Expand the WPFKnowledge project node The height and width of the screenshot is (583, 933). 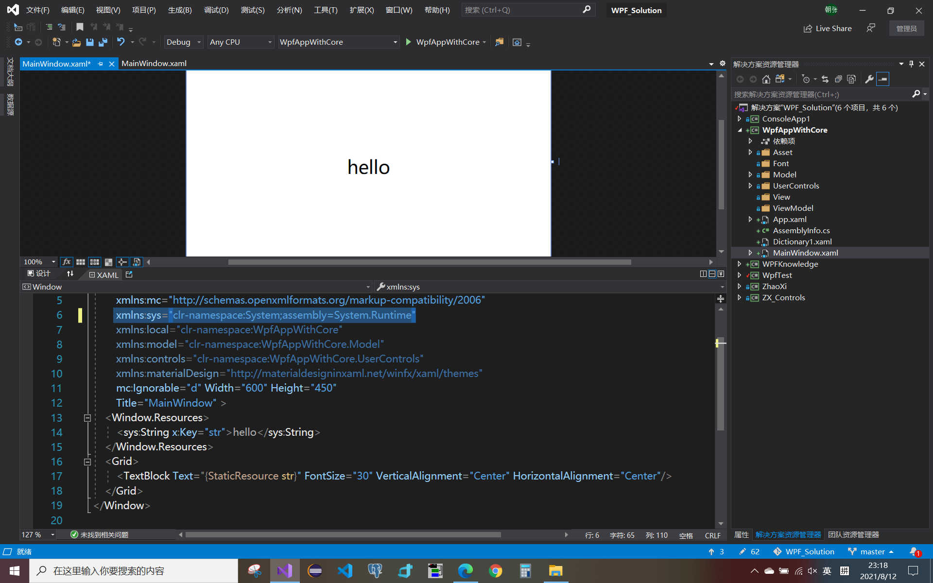pos(740,264)
